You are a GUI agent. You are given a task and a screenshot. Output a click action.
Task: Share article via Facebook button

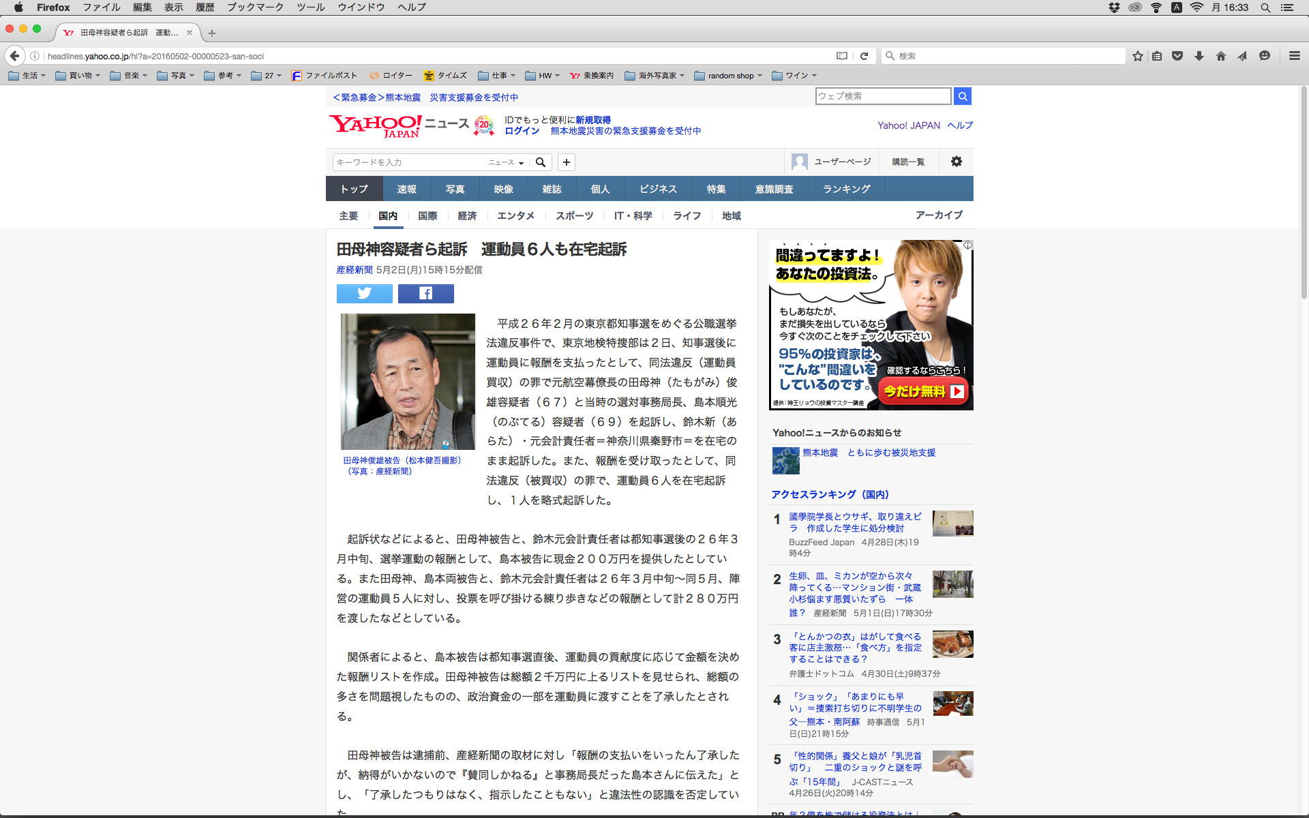(425, 293)
